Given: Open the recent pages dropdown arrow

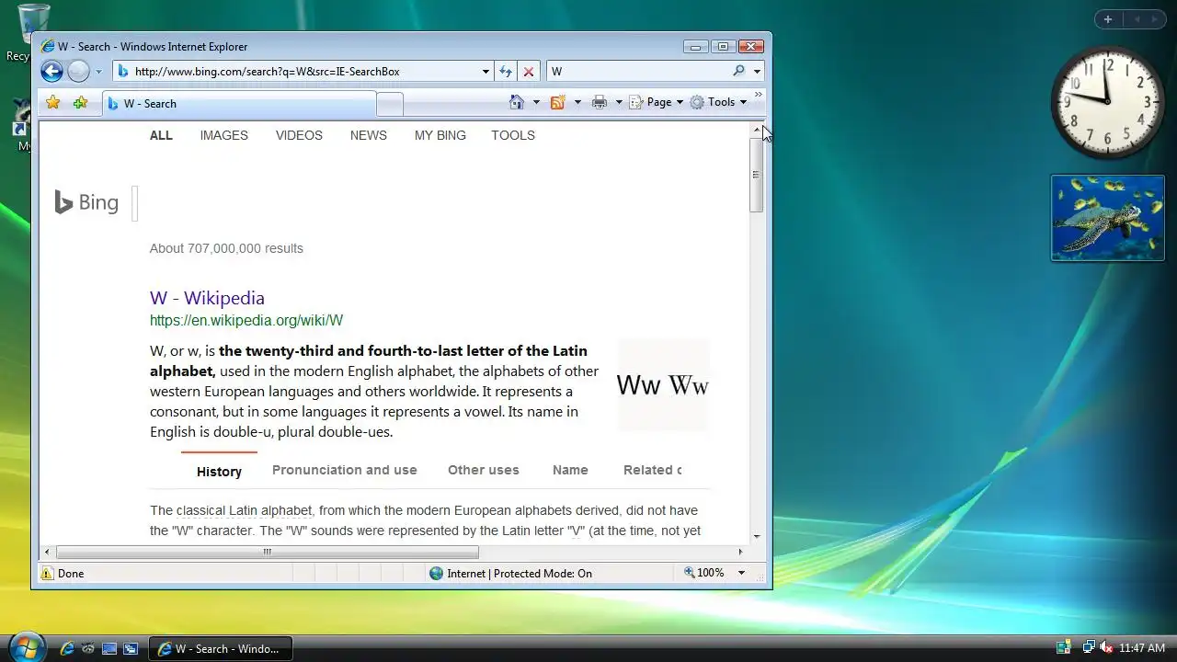Looking at the screenshot, I should [98, 72].
